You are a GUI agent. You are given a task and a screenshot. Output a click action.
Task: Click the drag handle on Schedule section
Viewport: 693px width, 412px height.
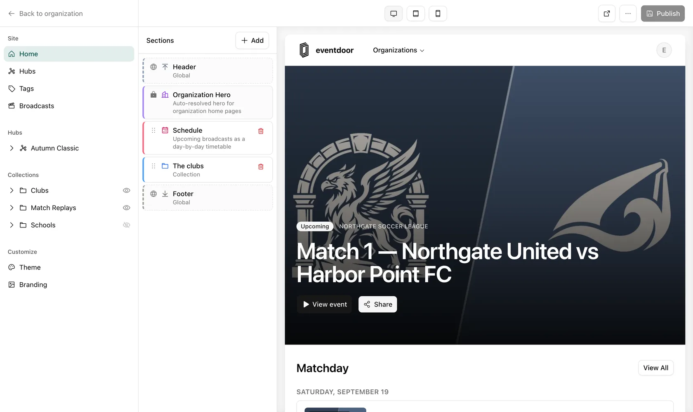[153, 130]
